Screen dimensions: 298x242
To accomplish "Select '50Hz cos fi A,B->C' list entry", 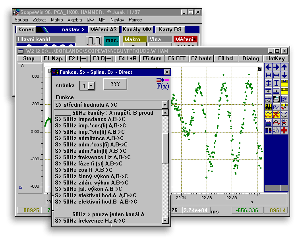I will point(83,170).
